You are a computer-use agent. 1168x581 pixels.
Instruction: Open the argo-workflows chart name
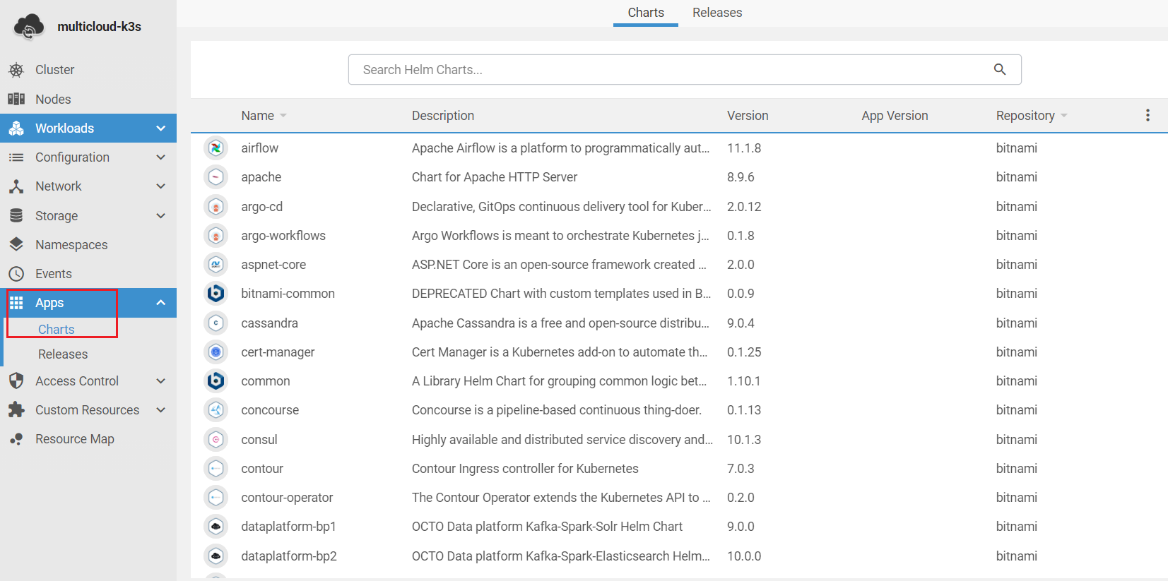coord(283,236)
